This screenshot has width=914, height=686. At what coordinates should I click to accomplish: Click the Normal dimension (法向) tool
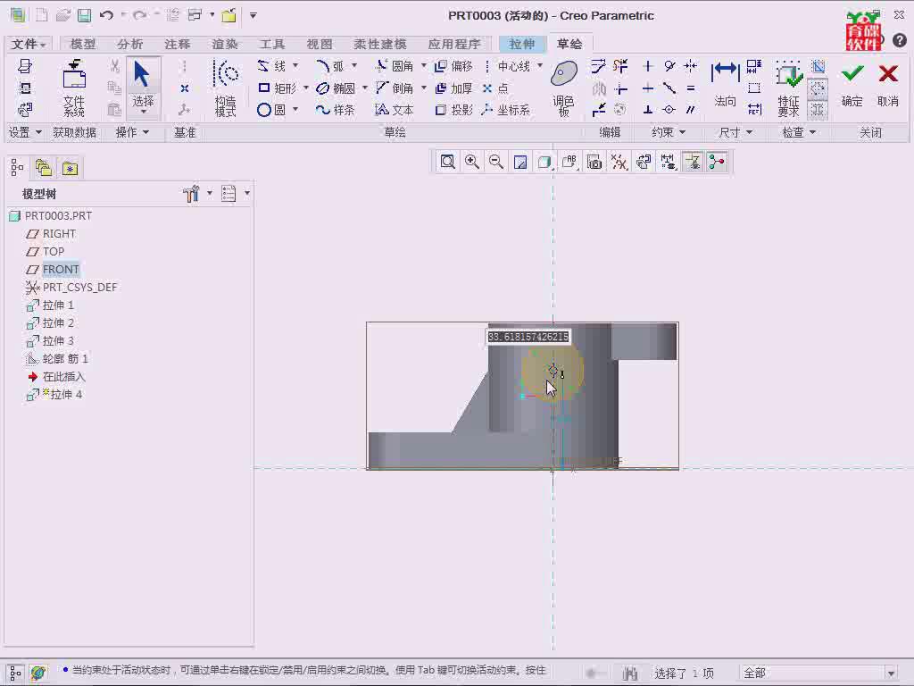[725, 85]
